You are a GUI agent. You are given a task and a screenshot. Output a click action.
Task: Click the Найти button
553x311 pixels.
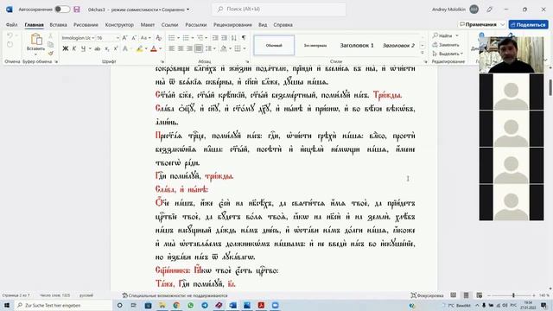(x=442, y=35)
